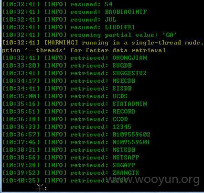Screen dimensions: 204x193
Task: Select the LIUDIFEI resumed entry
Action: point(68,27)
